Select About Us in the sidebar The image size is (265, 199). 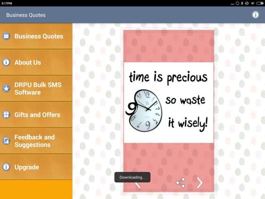pyautogui.click(x=28, y=62)
